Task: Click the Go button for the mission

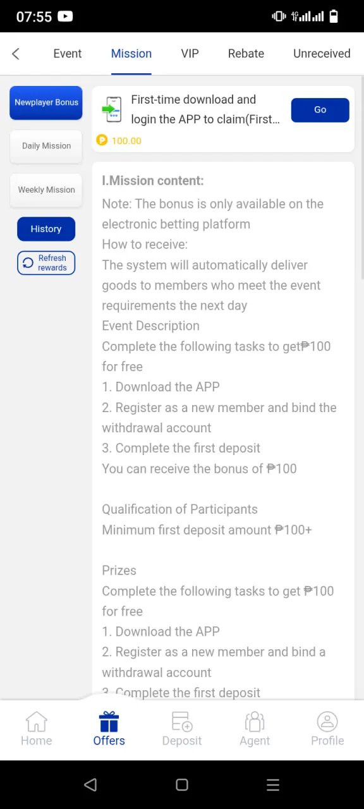Action: [x=320, y=110]
